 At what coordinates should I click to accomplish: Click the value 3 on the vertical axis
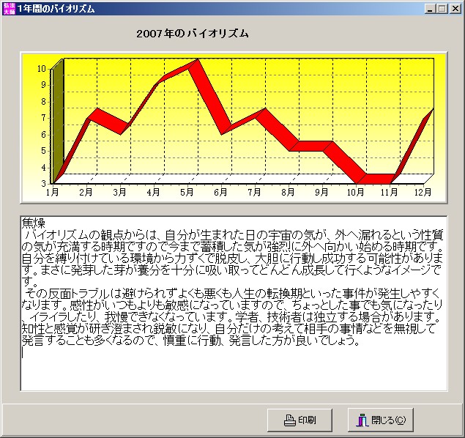coord(44,184)
